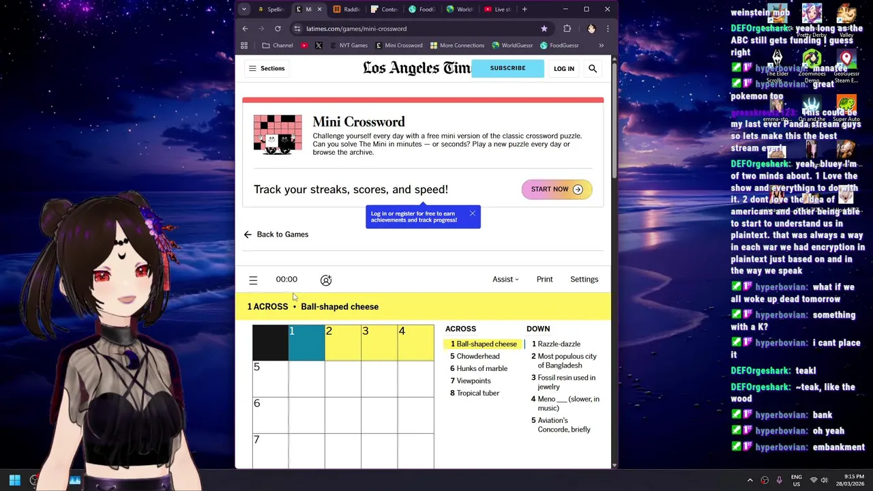This screenshot has width=873, height=491.
Task: Click the microphone tray icon
Action: point(779,480)
